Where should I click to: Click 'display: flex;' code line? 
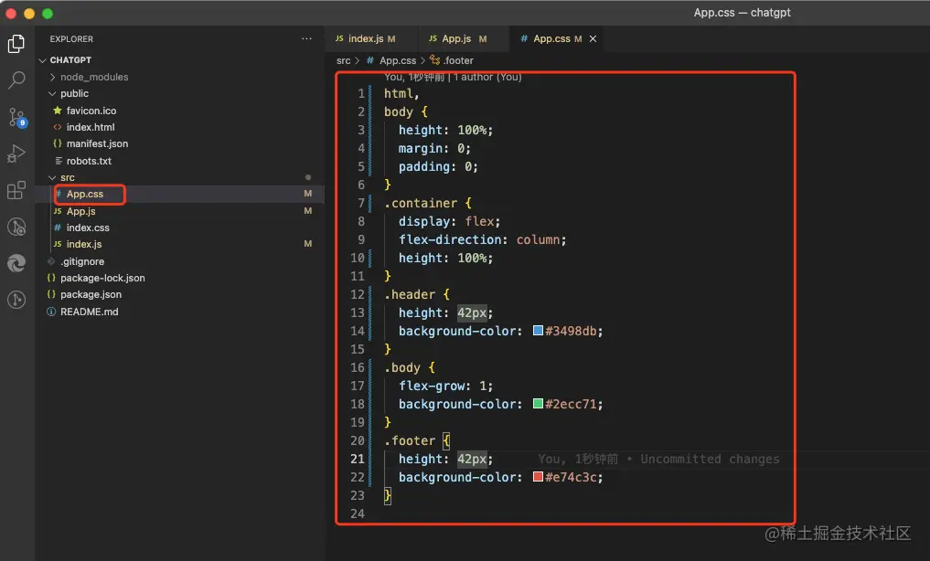click(x=450, y=221)
